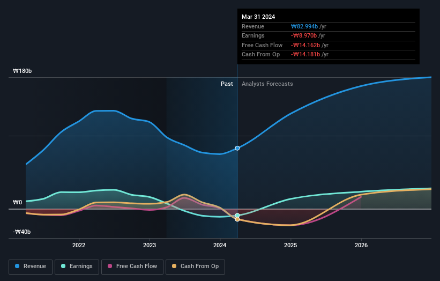The image size is (440, 281).
Task: Click the -₩14.181b cash from op value
Action: [305, 55]
